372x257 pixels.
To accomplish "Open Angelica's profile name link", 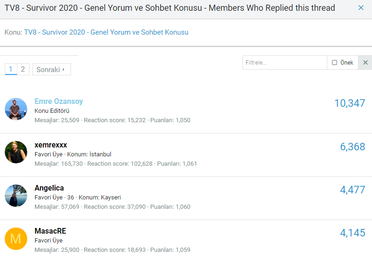I will click(49, 188).
